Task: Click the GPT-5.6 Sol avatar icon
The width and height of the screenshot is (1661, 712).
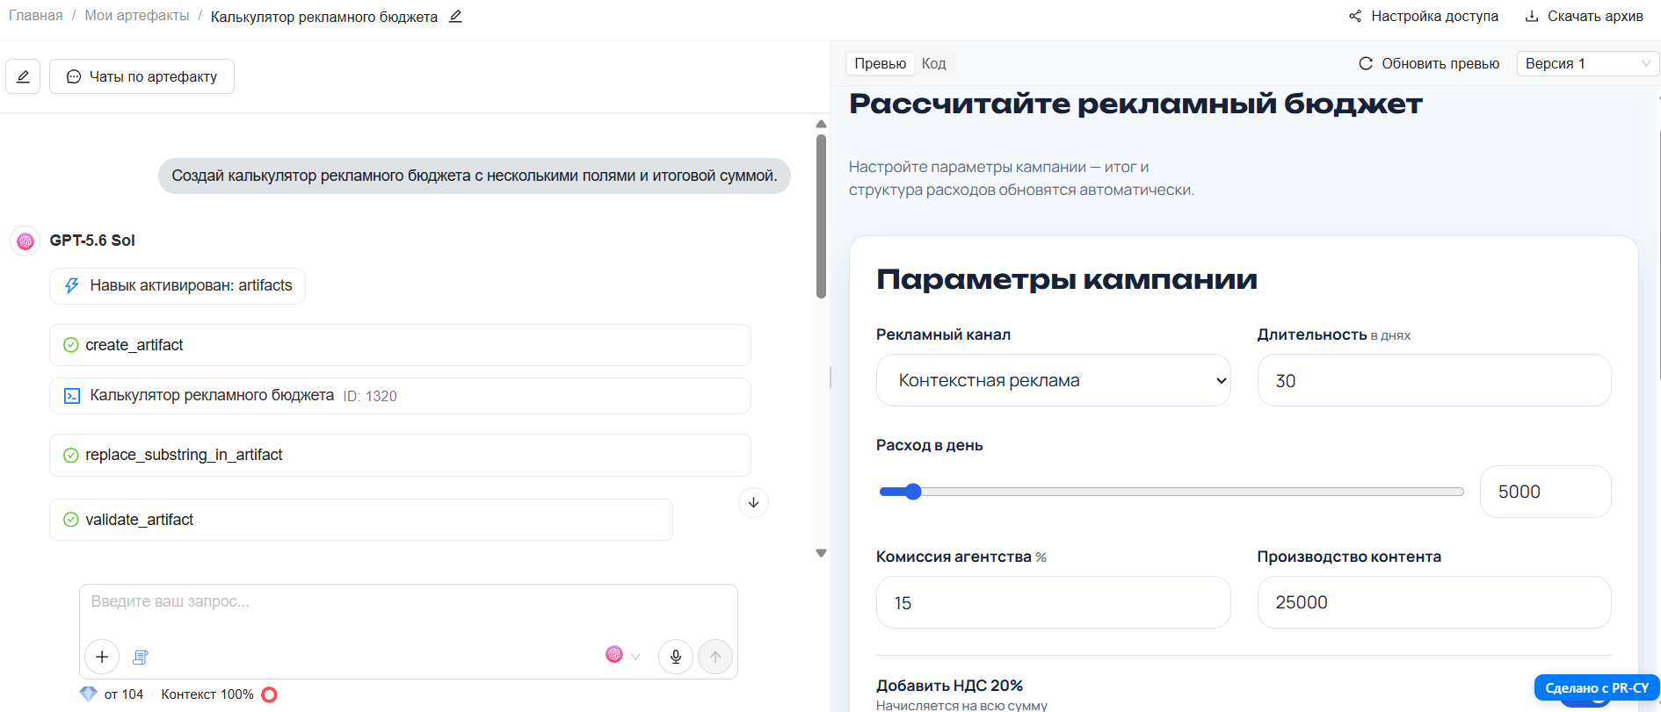Action: (x=25, y=241)
